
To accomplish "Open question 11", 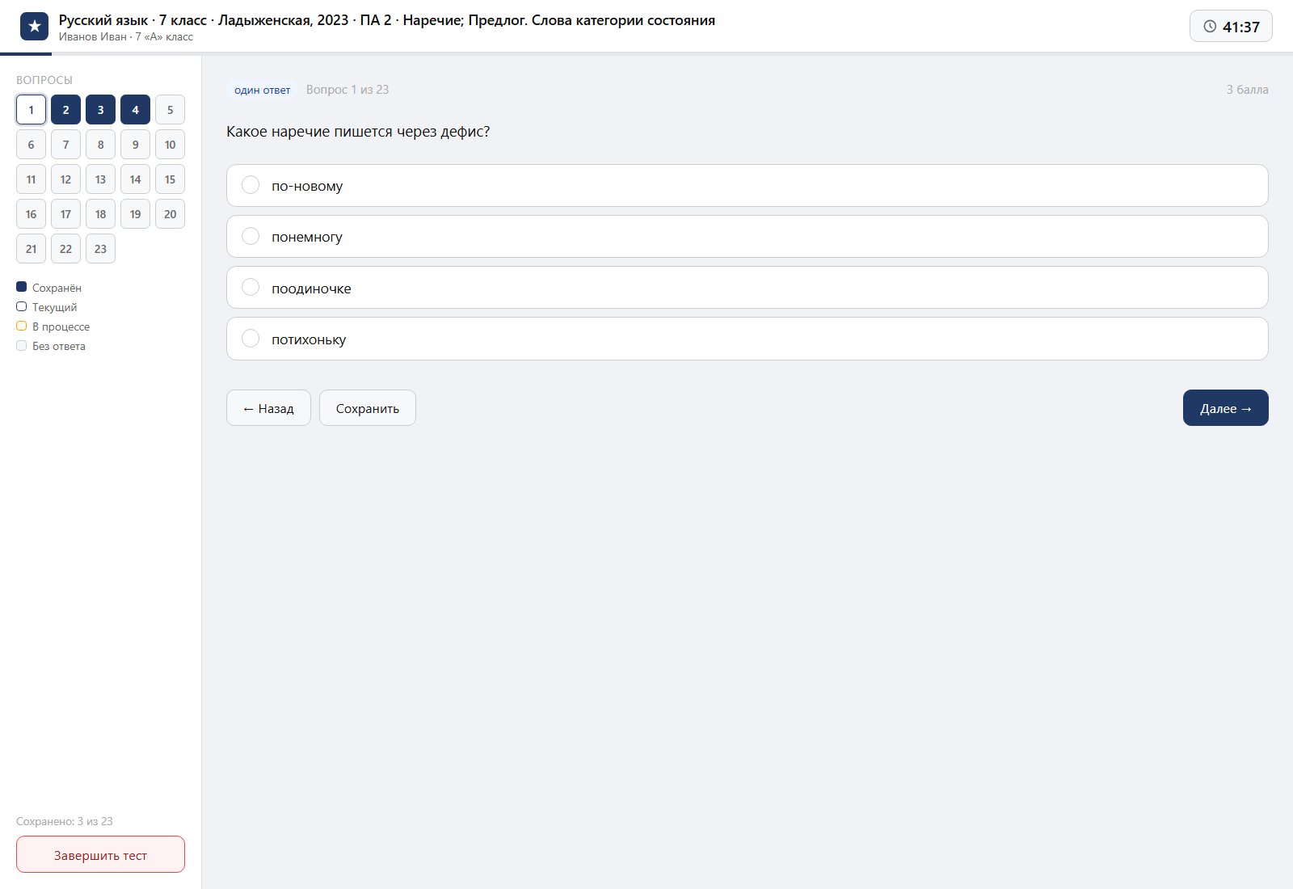I will (31, 179).
